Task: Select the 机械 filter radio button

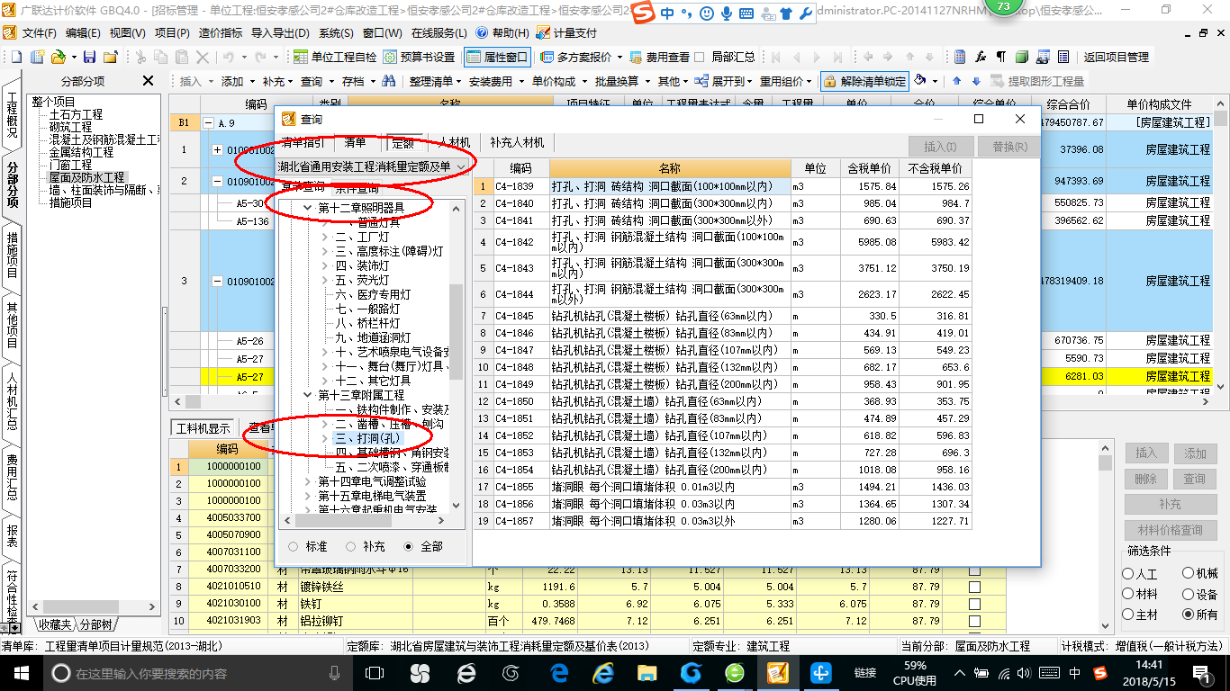Action: click(x=1188, y=573)
